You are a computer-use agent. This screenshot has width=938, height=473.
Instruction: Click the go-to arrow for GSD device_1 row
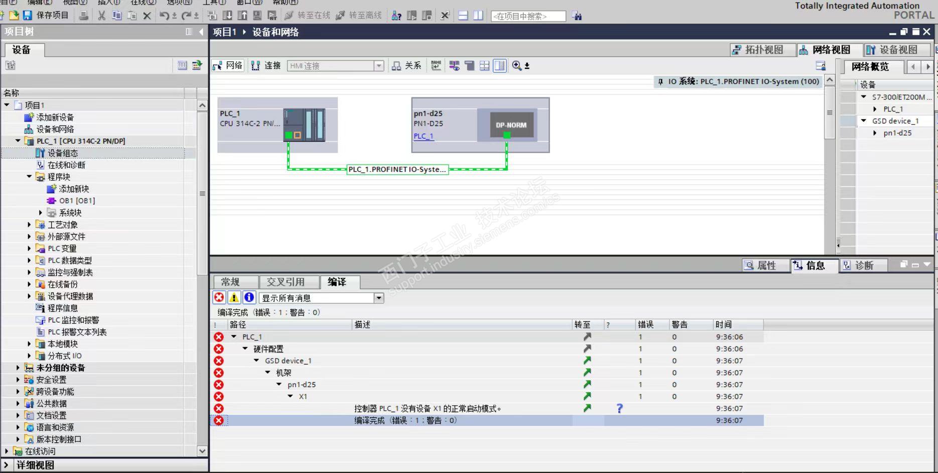pos(587,361)
